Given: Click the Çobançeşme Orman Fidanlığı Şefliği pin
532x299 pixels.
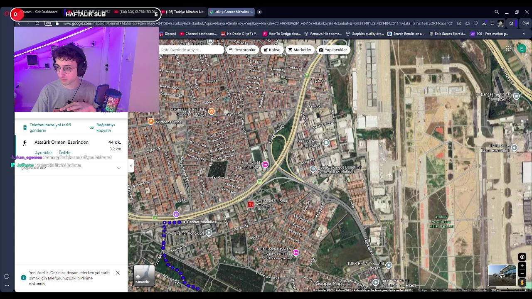Looking at the screenshot, I should (517, 96).
